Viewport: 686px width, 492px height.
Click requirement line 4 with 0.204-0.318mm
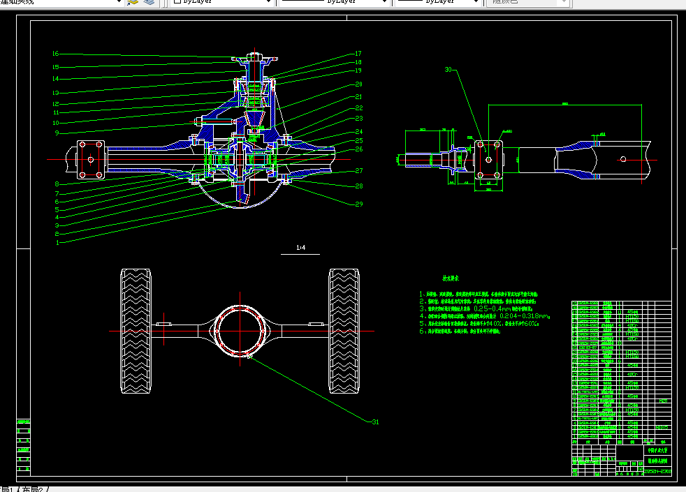[485, 316]
